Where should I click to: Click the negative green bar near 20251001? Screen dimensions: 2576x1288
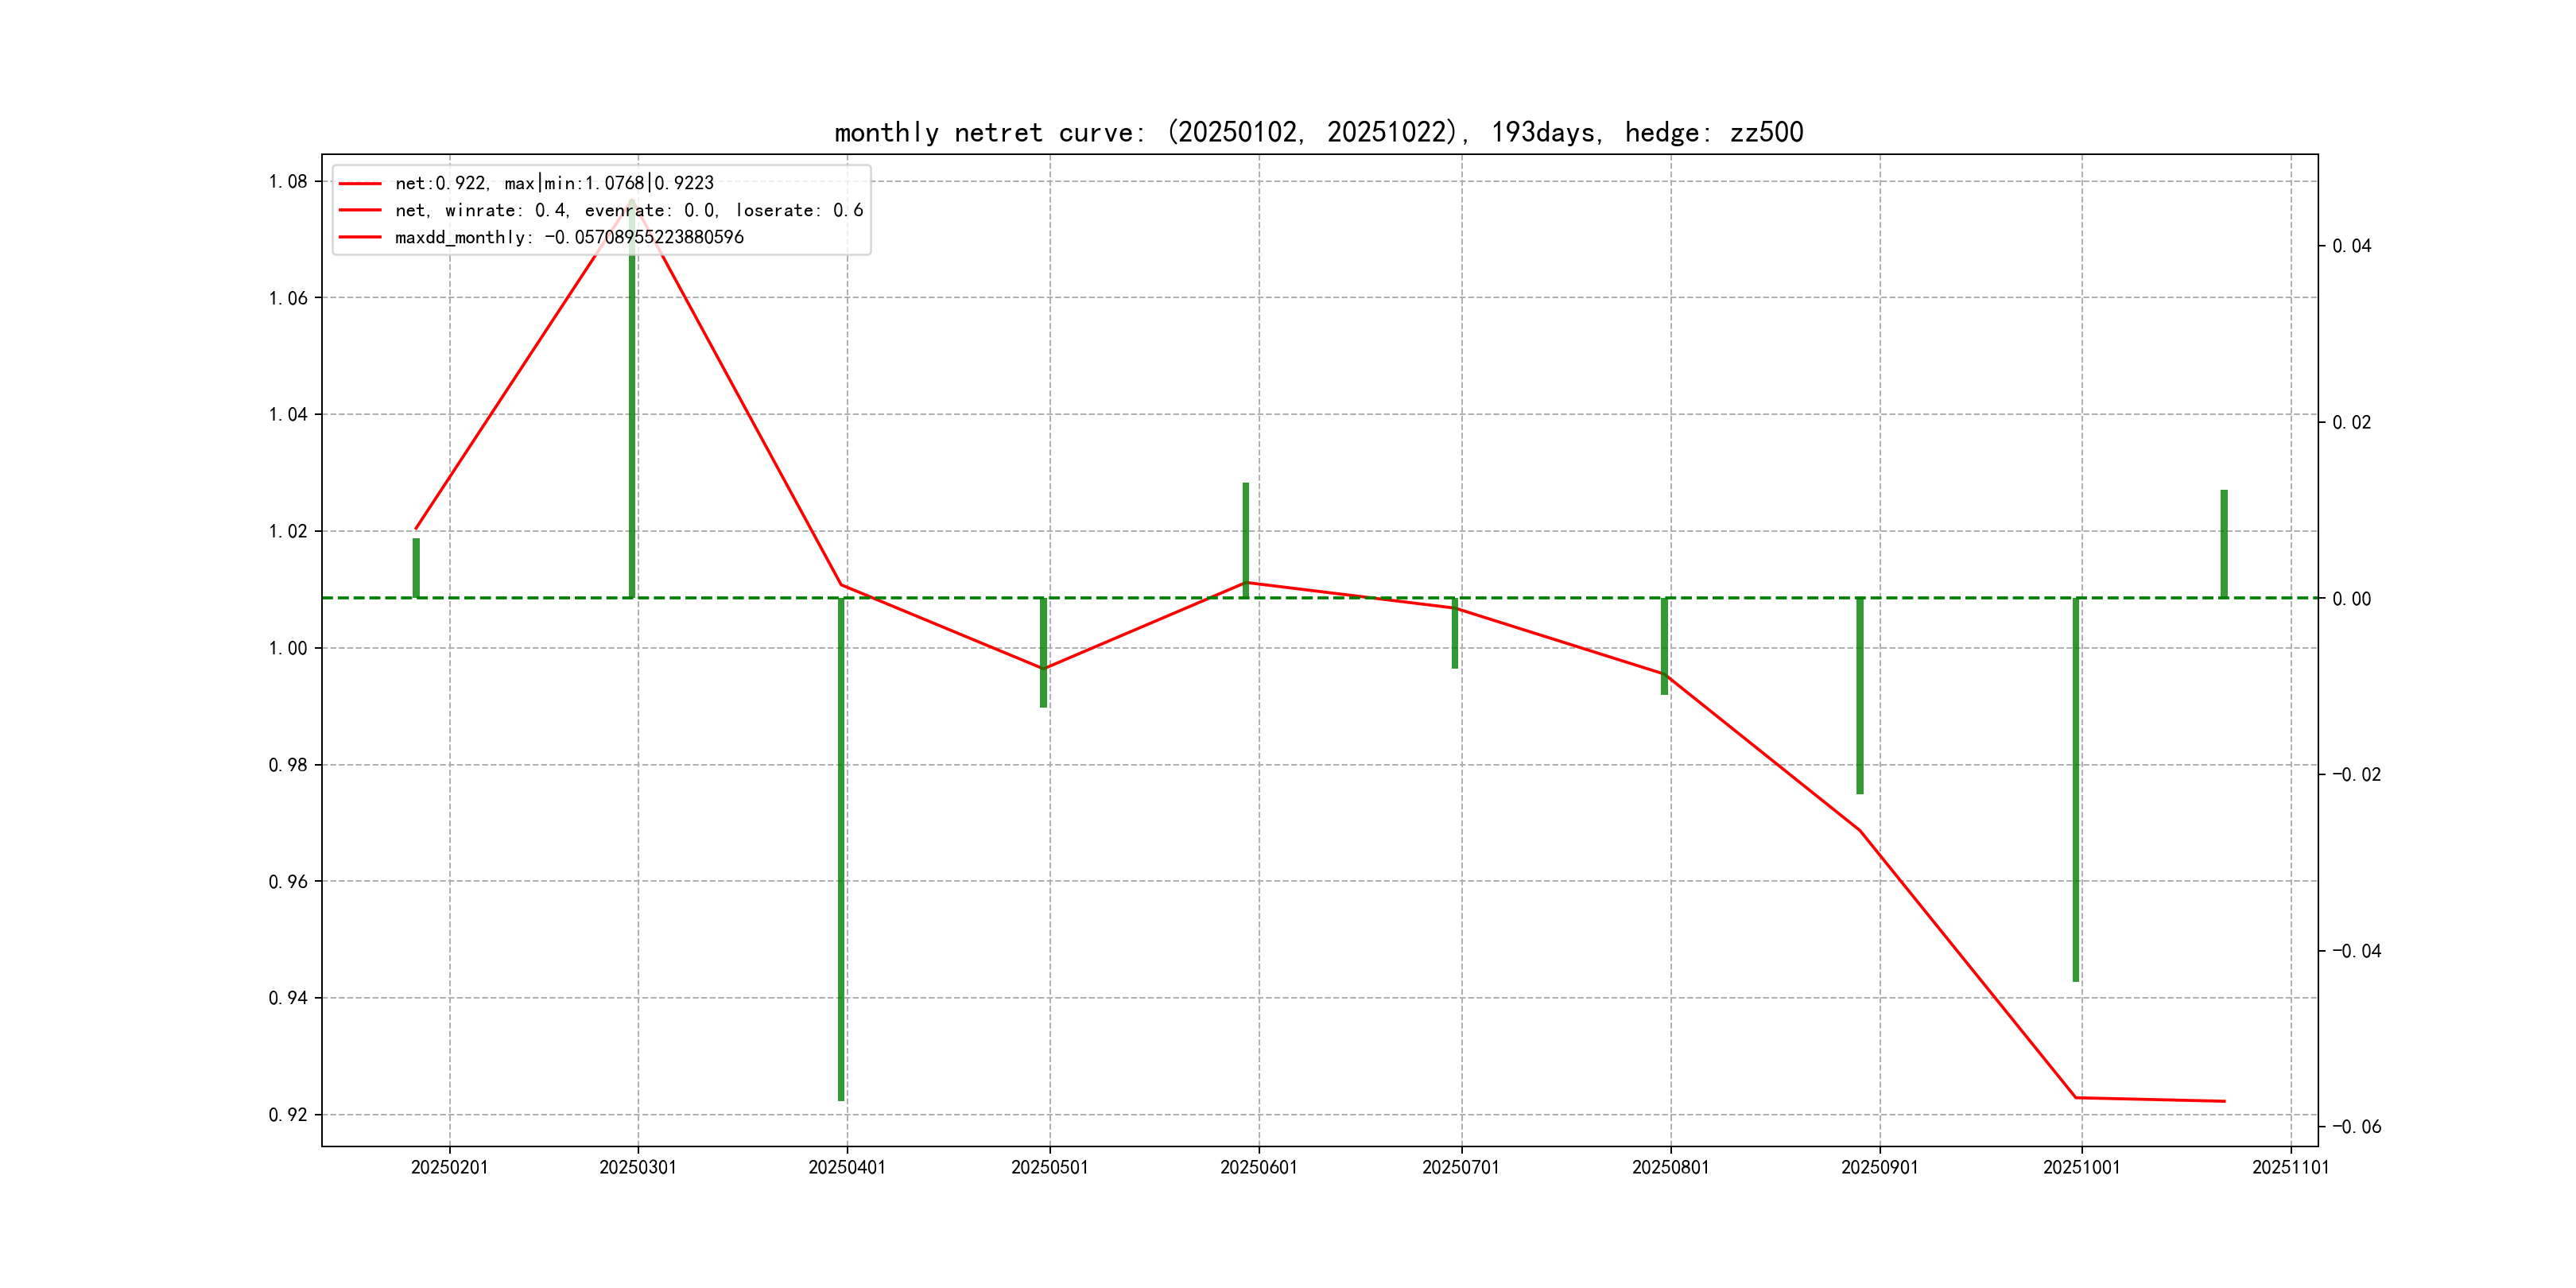[2076, 790]
